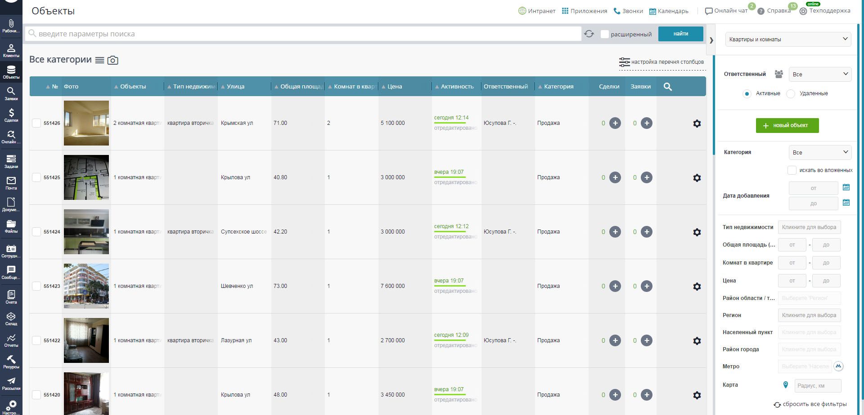Select checkbox for object 551422
The width and height of the screenshot is (864, 415).
tap(36, 340)
